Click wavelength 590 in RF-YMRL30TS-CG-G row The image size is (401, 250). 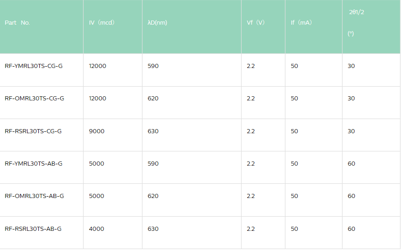[153, 66]
